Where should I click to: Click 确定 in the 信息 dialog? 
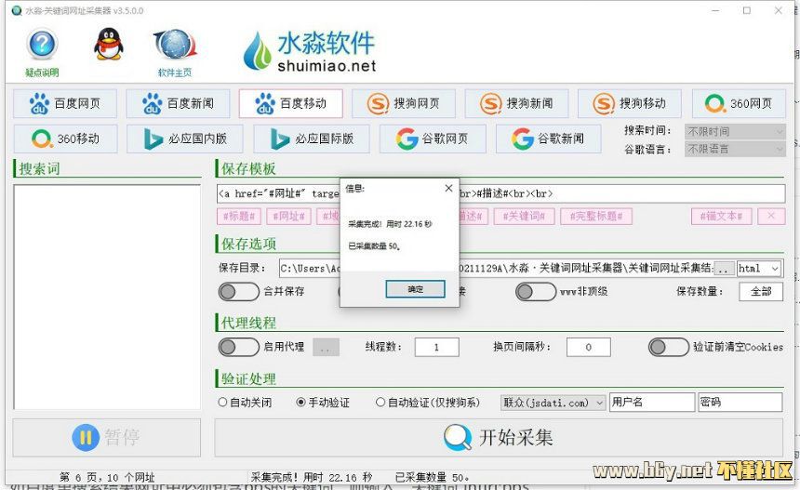pyautogui.click(x=415, y=289)
